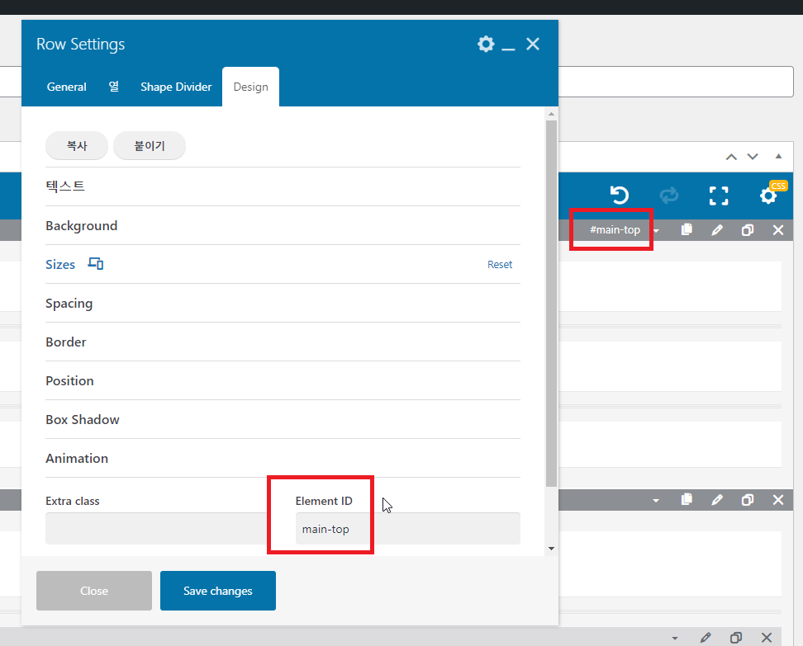Click Save changes button

point(218,591)
